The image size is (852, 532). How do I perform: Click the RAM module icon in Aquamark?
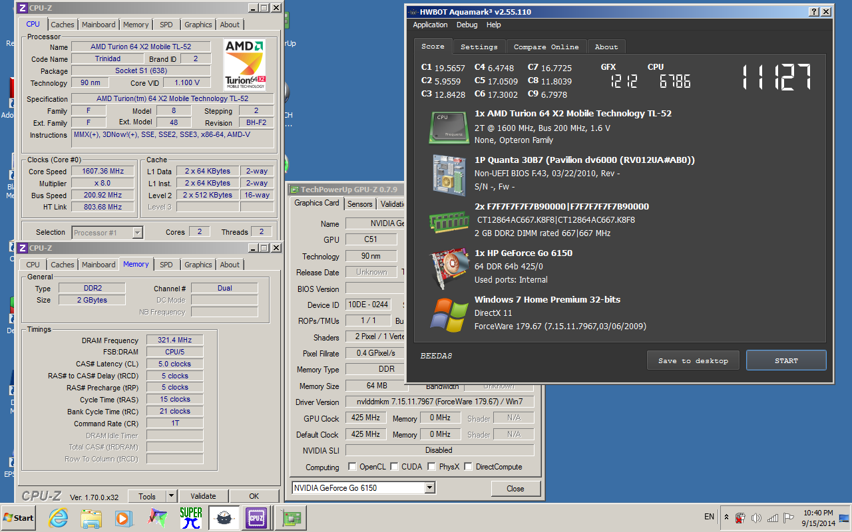tap(449, 221)
